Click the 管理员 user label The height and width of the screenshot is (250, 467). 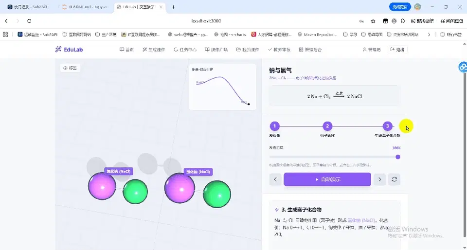(x=371, y=50)
